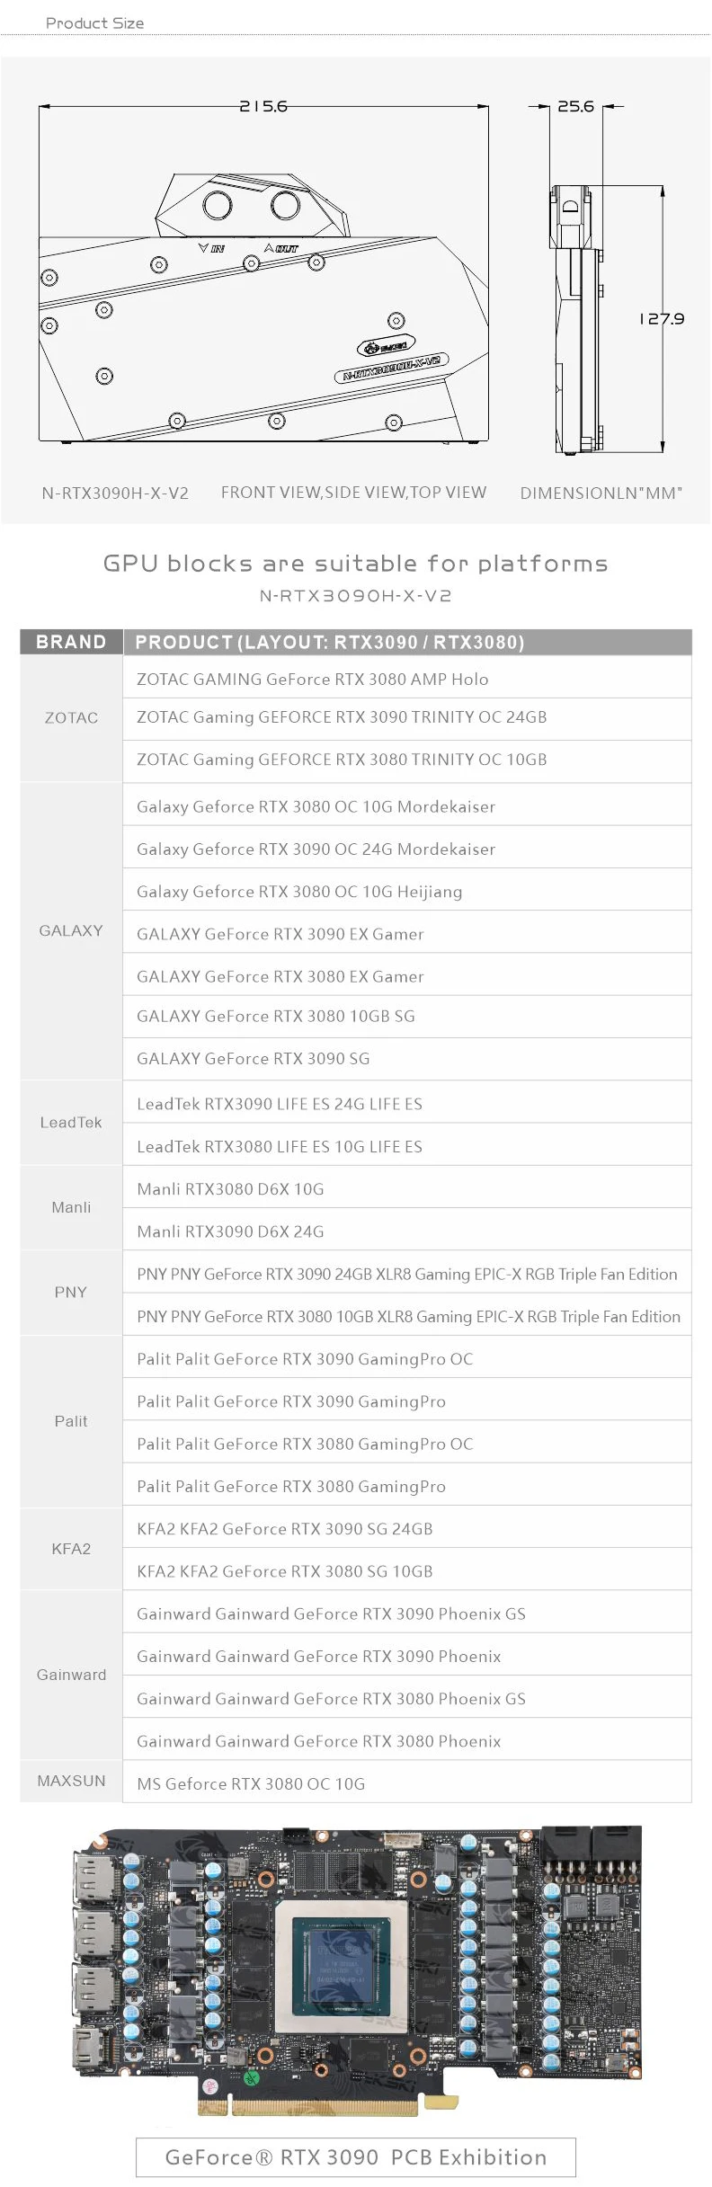
Task: Click the 127.9 height dimension label
Action: pyautogui.click(x=662, y=319)
